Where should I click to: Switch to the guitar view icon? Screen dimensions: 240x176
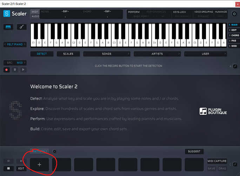[x=22, y=27]
